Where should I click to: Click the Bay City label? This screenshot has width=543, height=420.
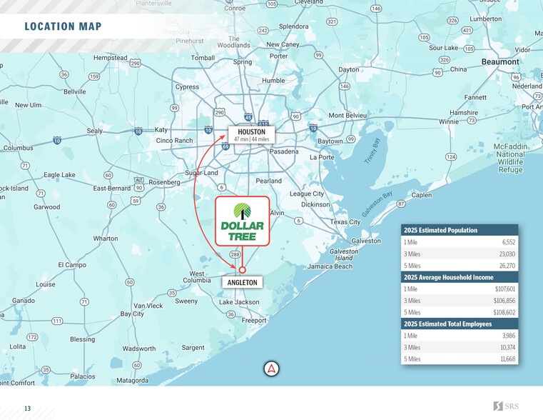pyautogui.click(x=132, y=314)
